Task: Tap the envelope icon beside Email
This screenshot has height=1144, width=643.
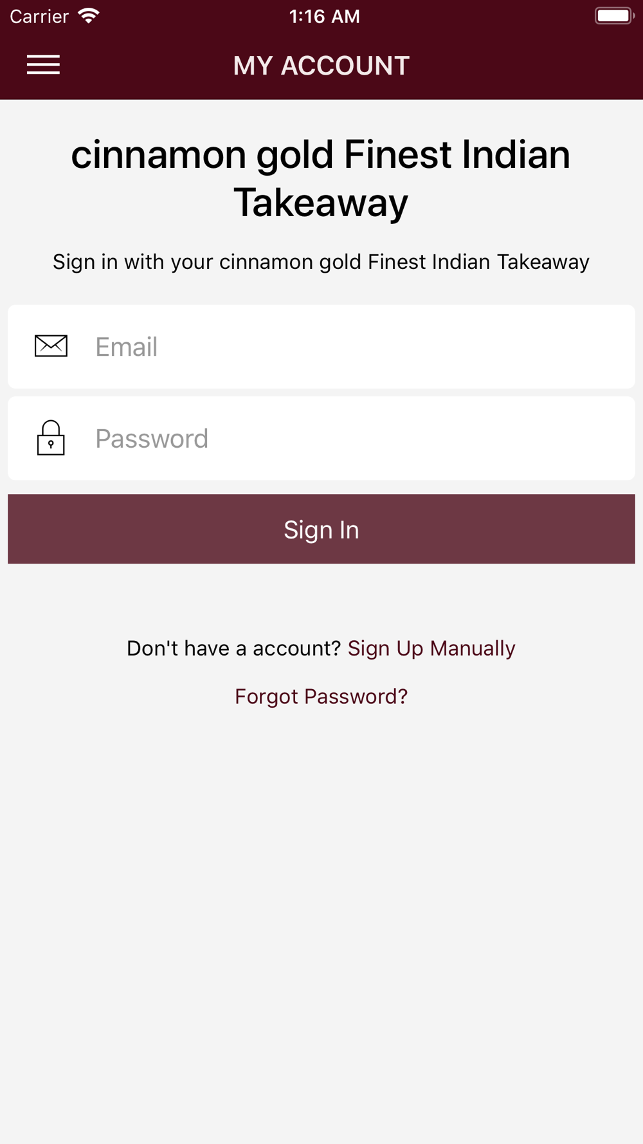Action: tap(51, 346)
